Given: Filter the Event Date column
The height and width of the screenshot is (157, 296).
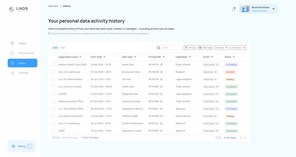Looking at the screenshot, I should 104,57.
